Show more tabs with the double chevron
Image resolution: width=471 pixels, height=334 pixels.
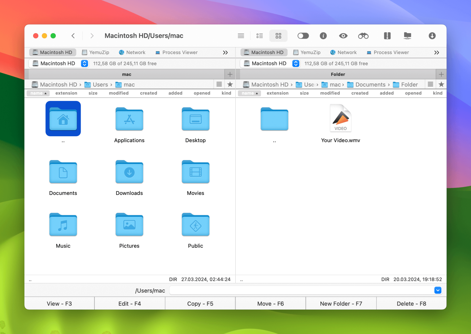tap(225, 52)
